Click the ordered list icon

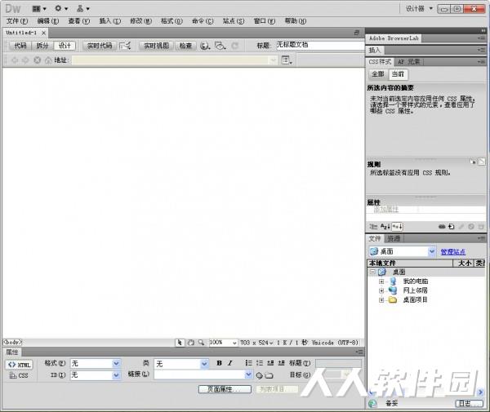(x=260, y=363)
